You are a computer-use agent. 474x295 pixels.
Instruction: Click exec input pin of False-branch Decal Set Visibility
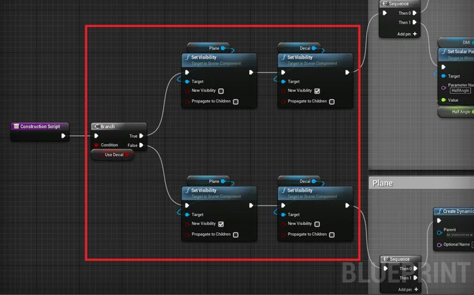283,205
